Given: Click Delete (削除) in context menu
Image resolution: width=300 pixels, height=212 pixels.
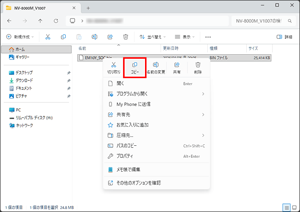Looking at the screenshot, I should point(198,68).
